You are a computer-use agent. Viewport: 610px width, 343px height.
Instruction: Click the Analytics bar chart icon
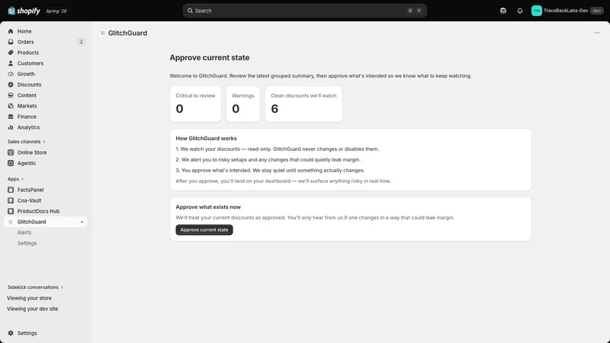pyautogui.click(x=11, y=127)
